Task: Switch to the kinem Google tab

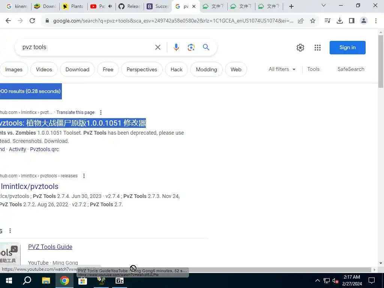Action: (x=16, y=6)
